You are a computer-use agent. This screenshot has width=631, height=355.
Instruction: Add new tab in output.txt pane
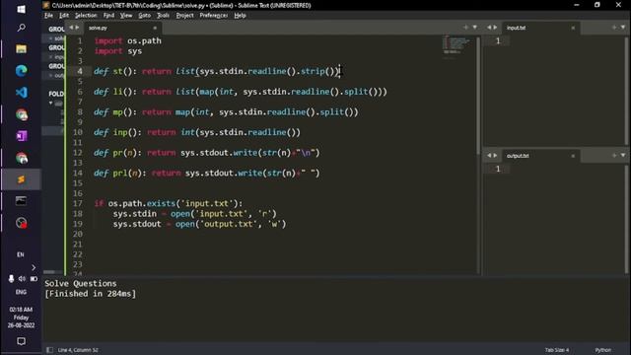[614, 156]
